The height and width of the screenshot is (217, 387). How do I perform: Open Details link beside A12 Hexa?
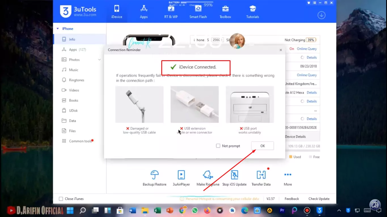click(x=312, y=93)
